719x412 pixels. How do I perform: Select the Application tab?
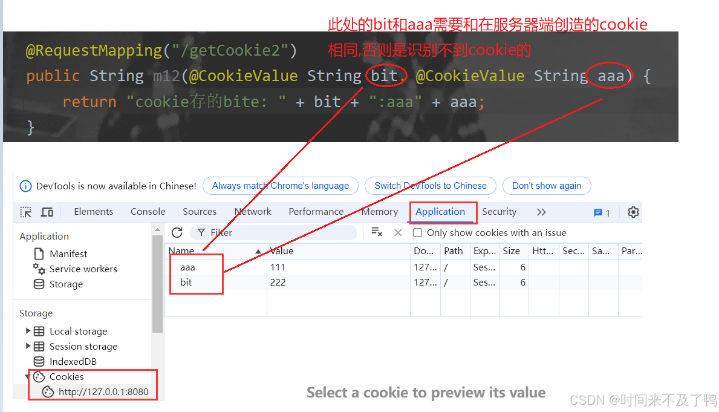[440, 212]
